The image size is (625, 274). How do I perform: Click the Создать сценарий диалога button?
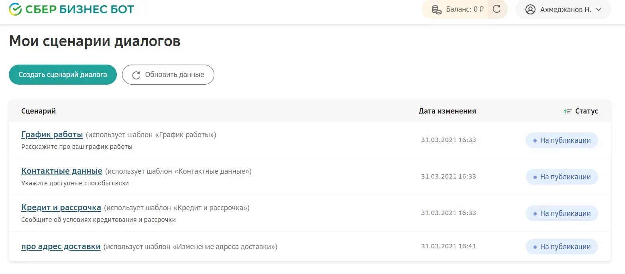(63, 75)
